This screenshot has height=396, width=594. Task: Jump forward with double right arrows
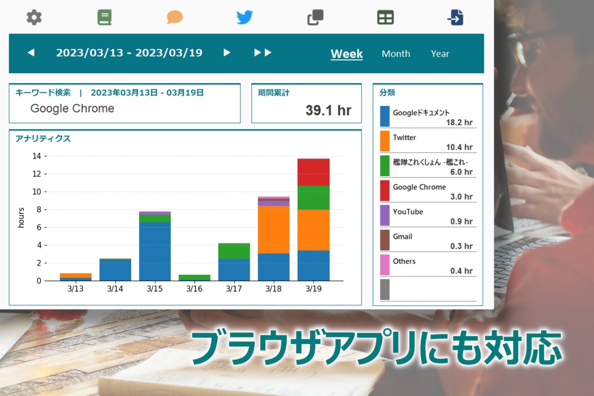pyautogui.click(x=263, y=53)
